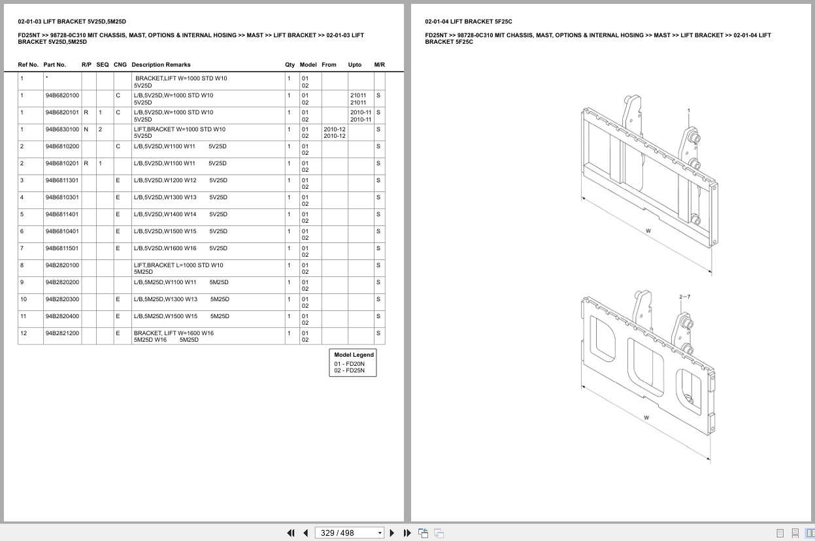Click part number 94B6811501

pyautogui.click(x=62, y=248)
